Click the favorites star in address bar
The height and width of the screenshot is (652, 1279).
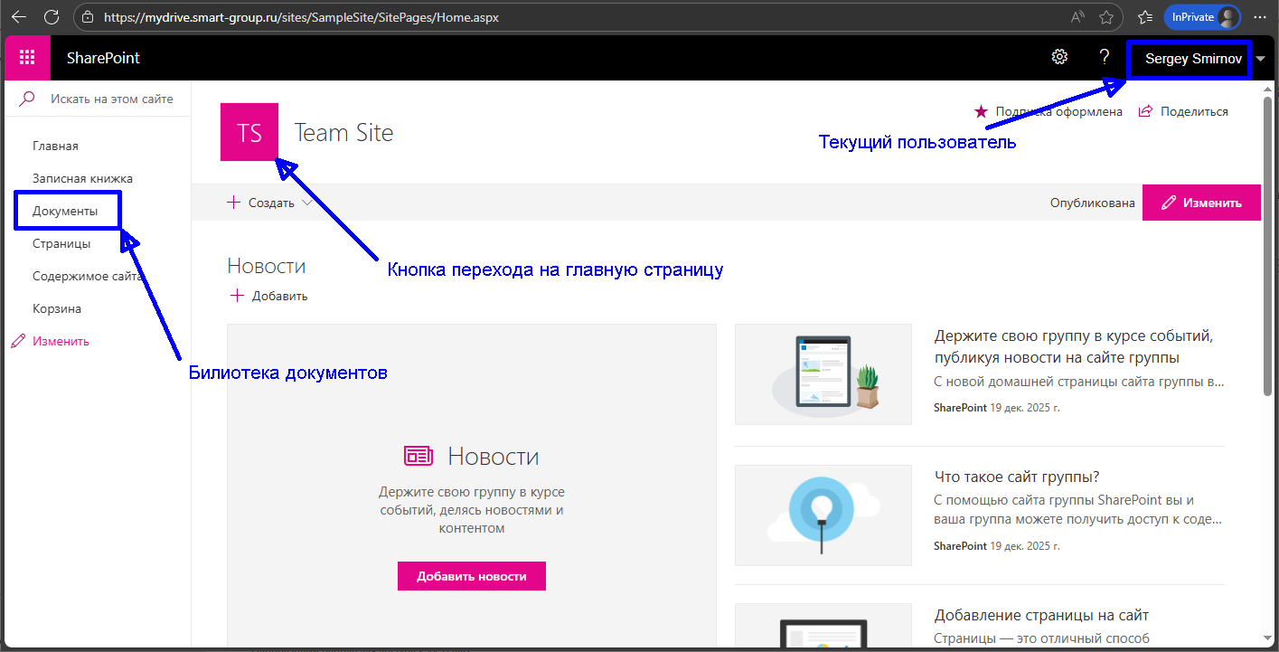point(1106,17)
